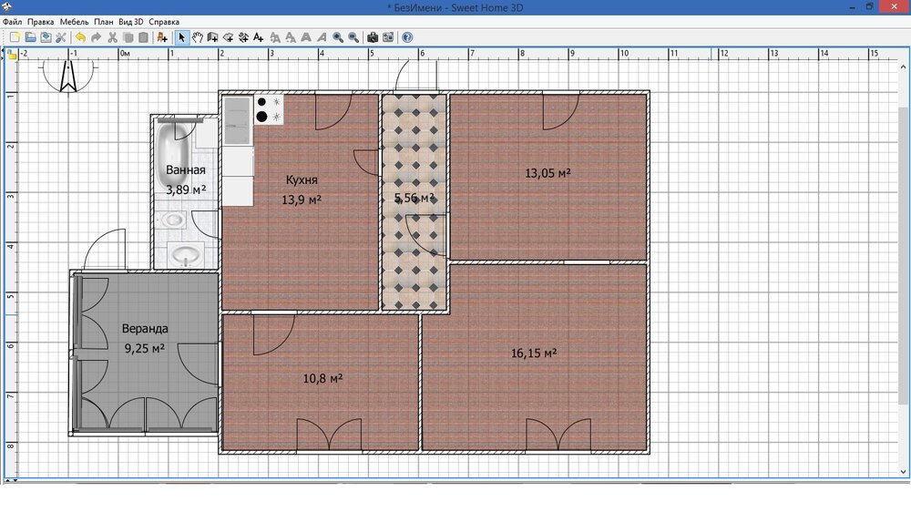Open the Мебель menu
911x512 pixels.
pos(73,21)
